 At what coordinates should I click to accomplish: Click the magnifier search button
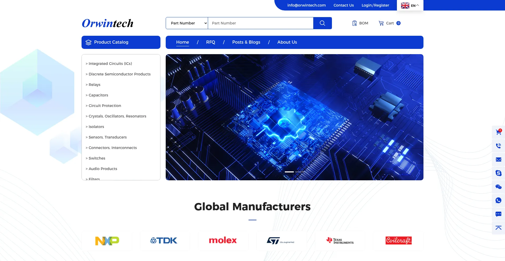tap(322, 23)
